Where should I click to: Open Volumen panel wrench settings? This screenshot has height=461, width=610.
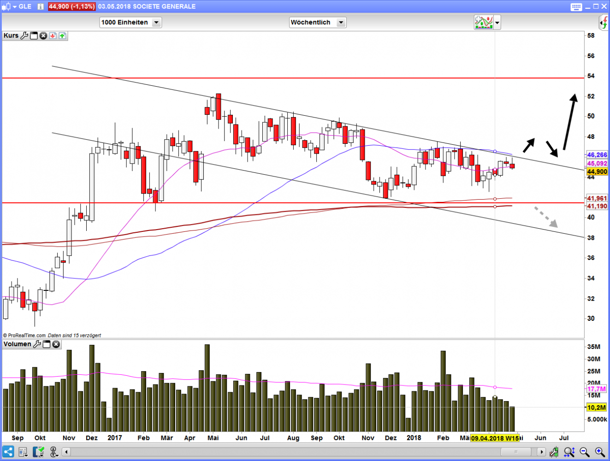coord(37,344)
